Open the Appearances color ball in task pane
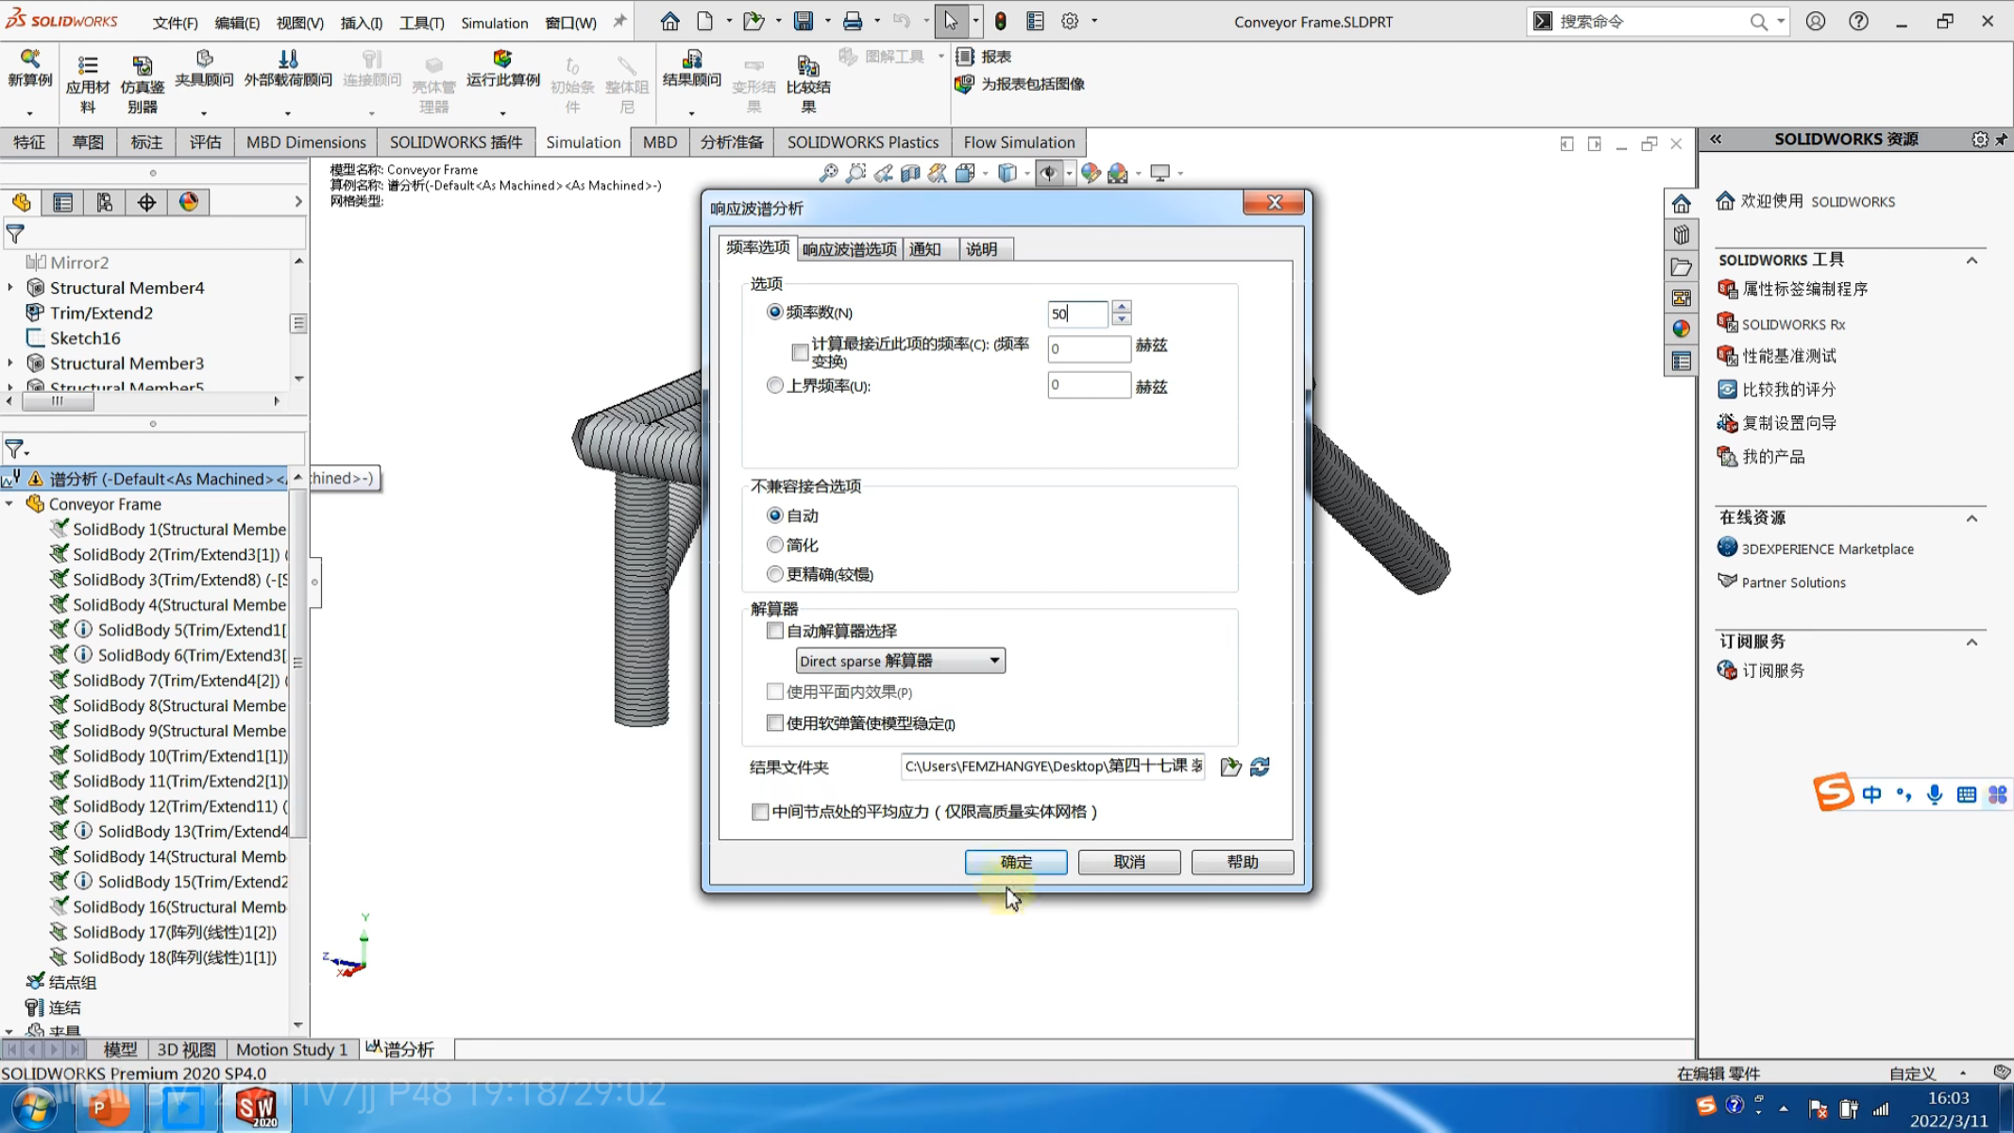The image size is (2014, 1133). point(1682,329)
